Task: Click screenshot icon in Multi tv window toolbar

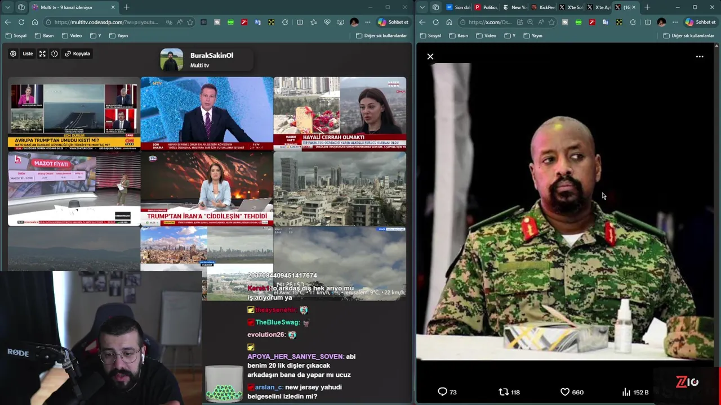Action: click(341, 22)
